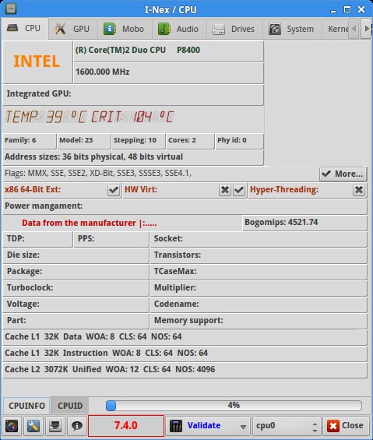
Task: Click the Mobo tab info icon
Action: (x=110, y=29)
